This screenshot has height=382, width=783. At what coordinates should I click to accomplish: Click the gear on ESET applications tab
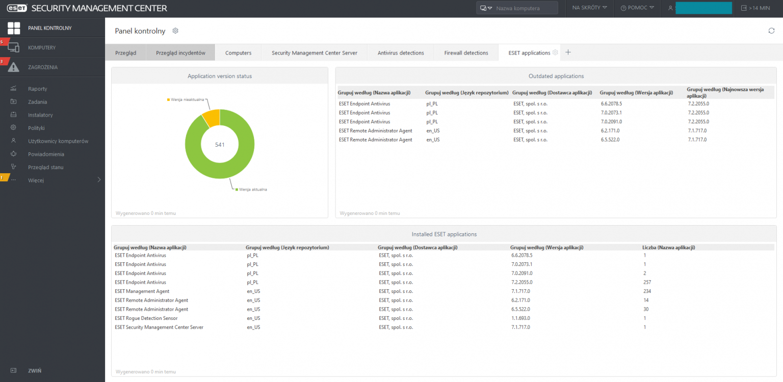[x=555, y=52]
